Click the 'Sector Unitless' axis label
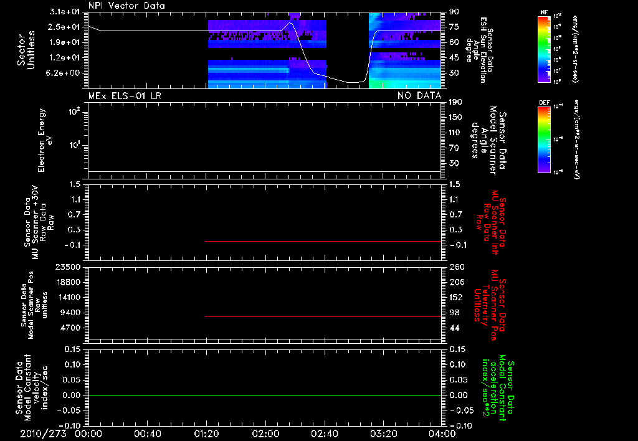The image size is (638, 441). point(26,50)
